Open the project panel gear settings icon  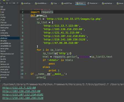point(14,3)
